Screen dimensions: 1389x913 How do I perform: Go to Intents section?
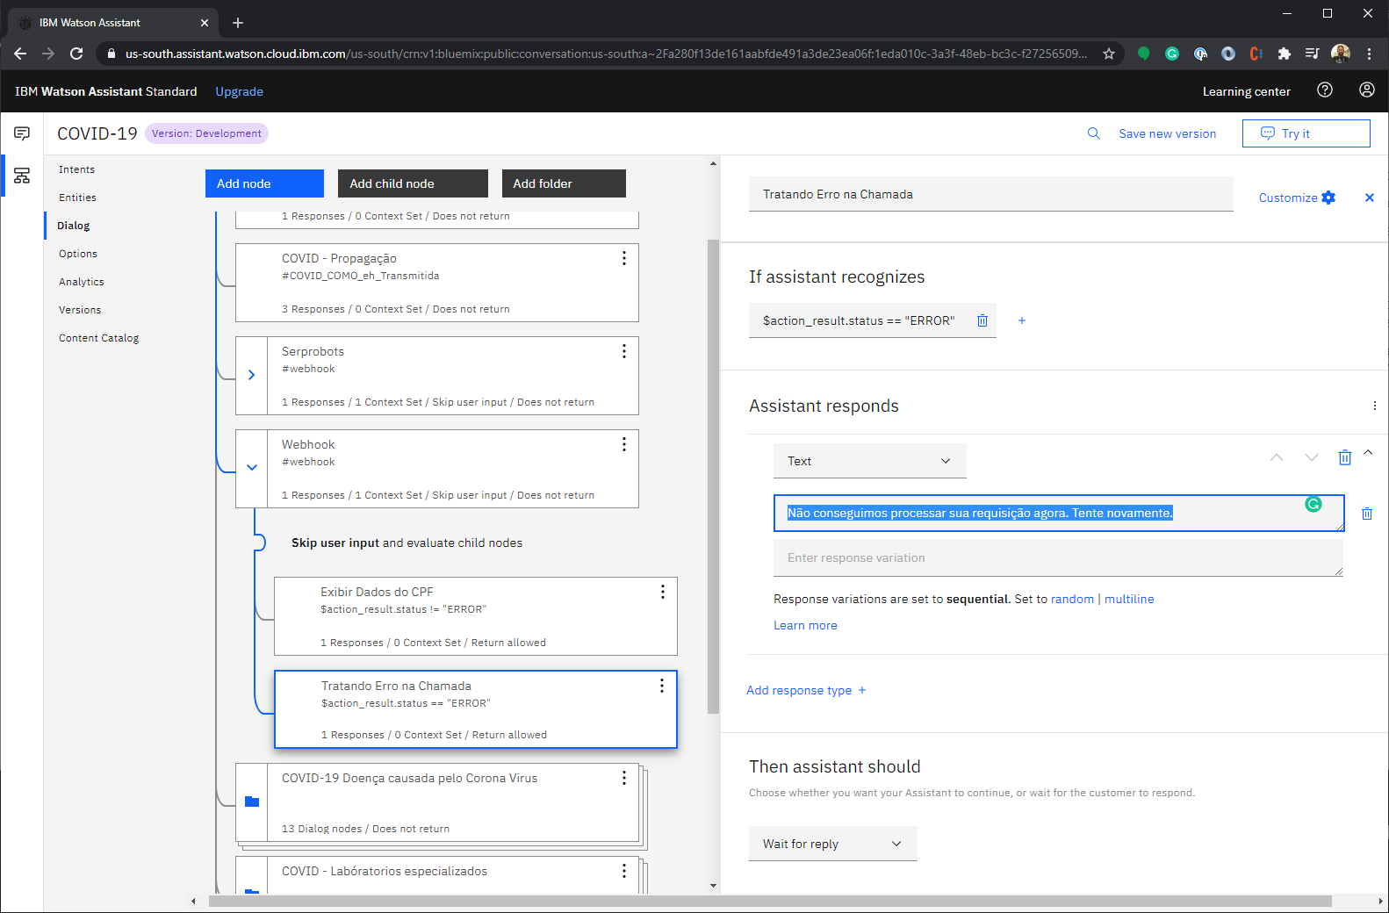click(x=76, y=169)
